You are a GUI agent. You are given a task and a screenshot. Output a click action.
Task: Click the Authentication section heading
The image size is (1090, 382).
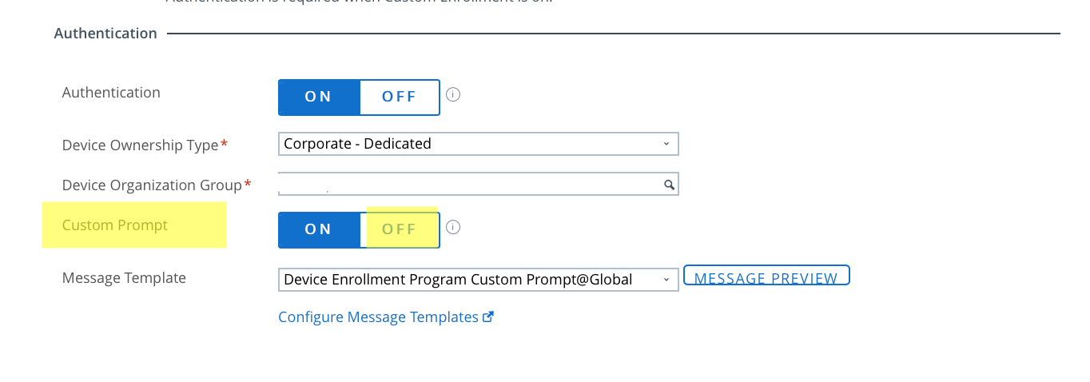coord(105,34)
